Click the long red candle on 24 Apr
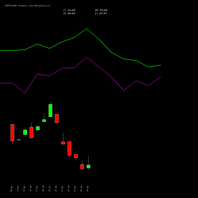 69,148
